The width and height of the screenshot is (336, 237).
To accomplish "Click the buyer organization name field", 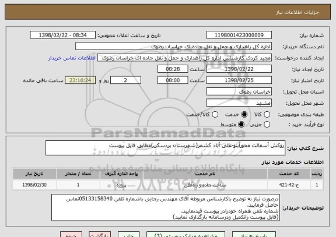I will 174,47.
